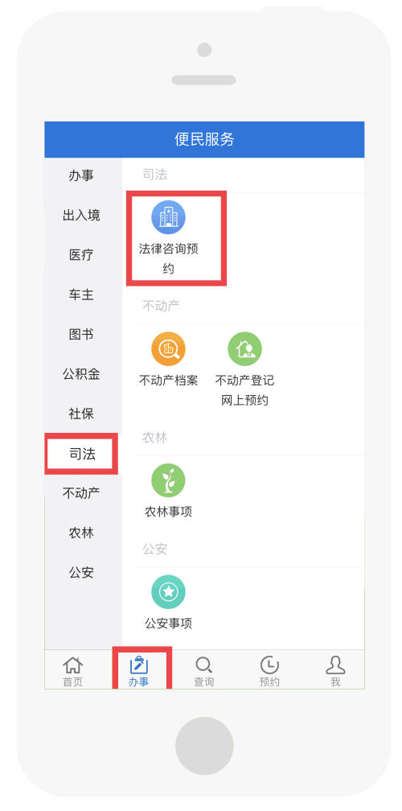Image resolution: width=402 pixels, height=811 pixels.
Task: Open the 农林 sidebar category
Action: 82,533
